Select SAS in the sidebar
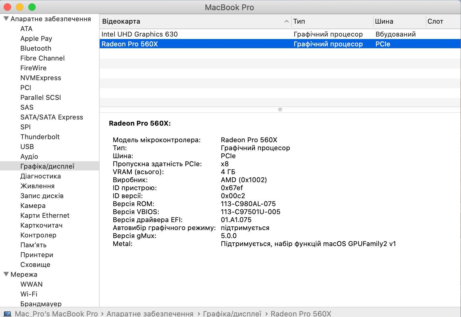461x317 pixels. pos(27,107)
